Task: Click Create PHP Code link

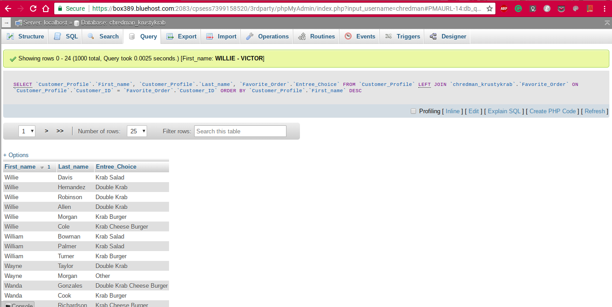Action: [x=552, y=111]
